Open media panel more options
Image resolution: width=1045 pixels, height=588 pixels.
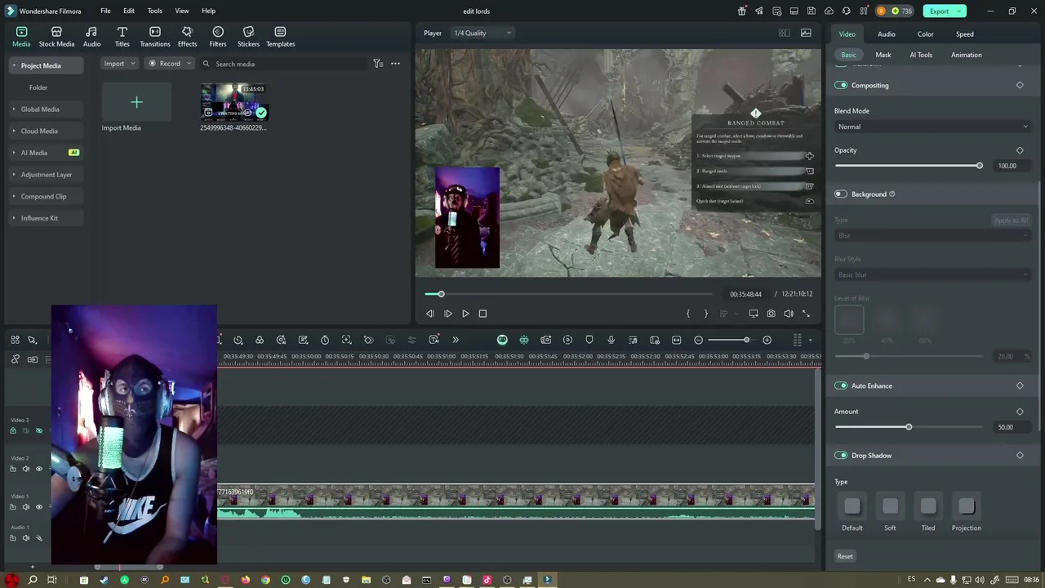click(395, 64)
